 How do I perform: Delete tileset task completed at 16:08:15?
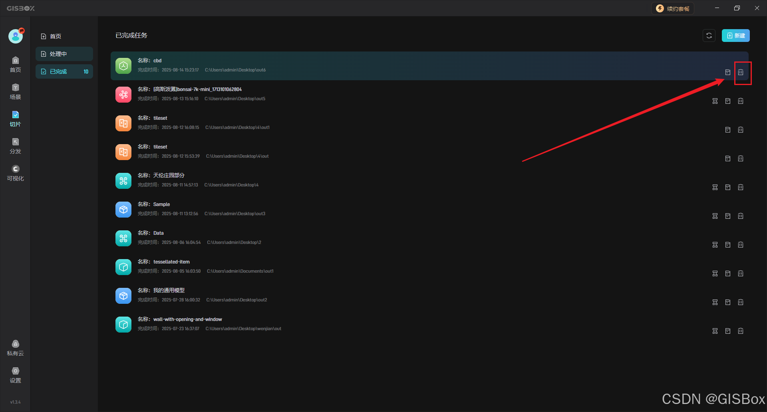741,130
